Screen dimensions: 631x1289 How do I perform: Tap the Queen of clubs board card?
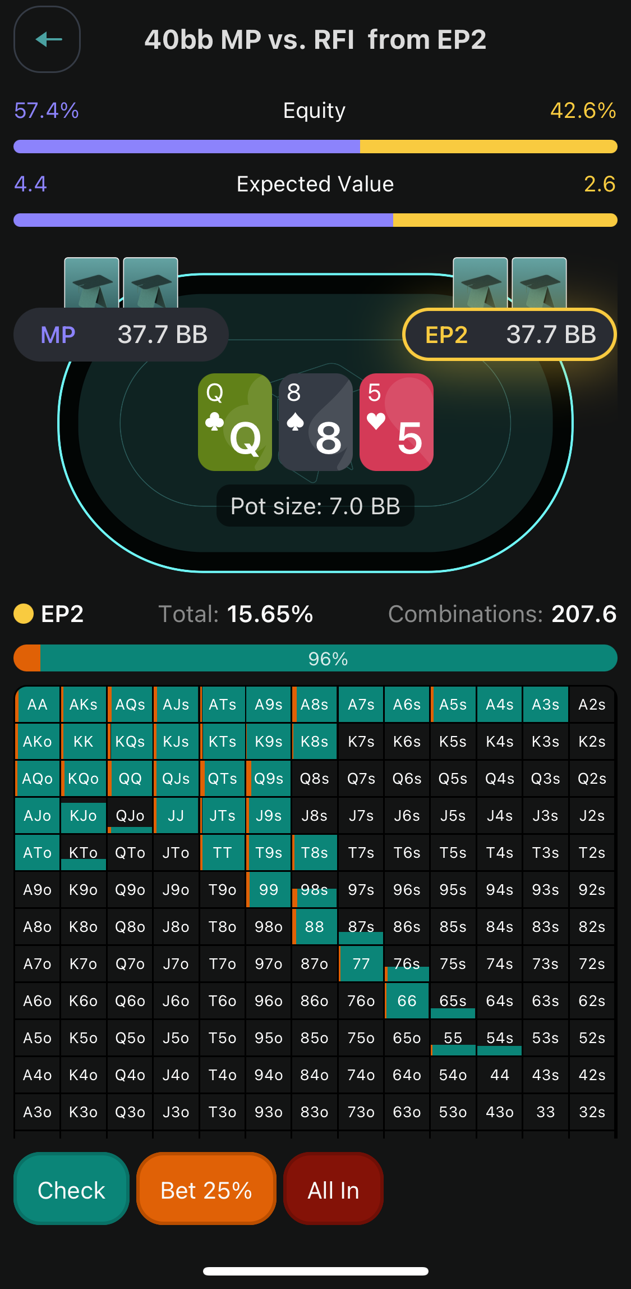pyautogui.click(x=235, y=422)
